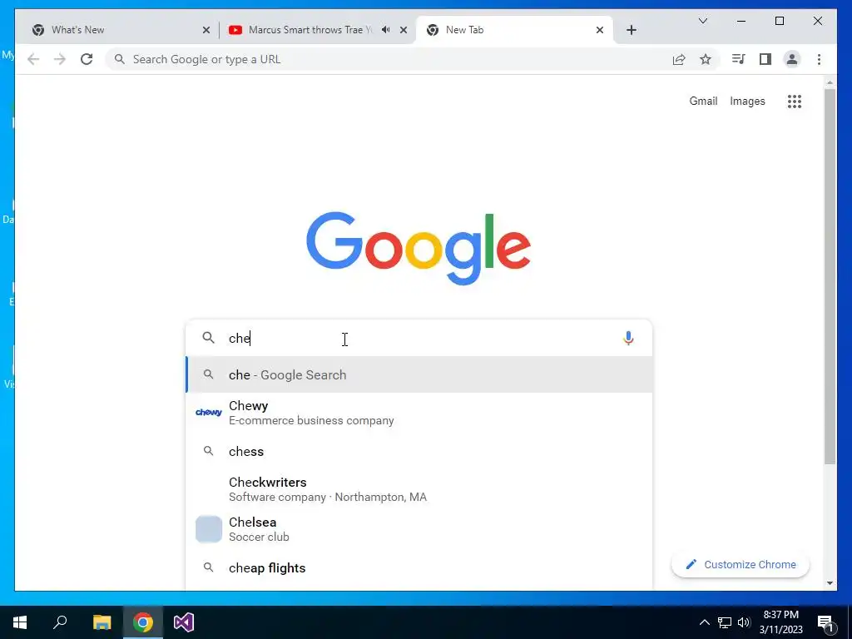Bookmark this tab with the star icon
This screenshot has width=852, height=639.
706,59
